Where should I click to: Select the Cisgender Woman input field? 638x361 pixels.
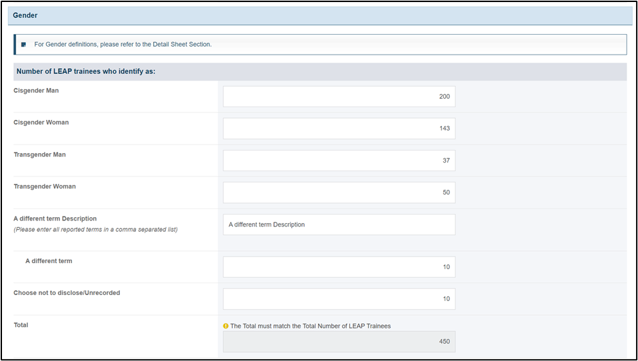(339, 129)
